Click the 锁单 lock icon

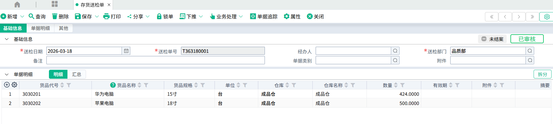click(159, 16)
